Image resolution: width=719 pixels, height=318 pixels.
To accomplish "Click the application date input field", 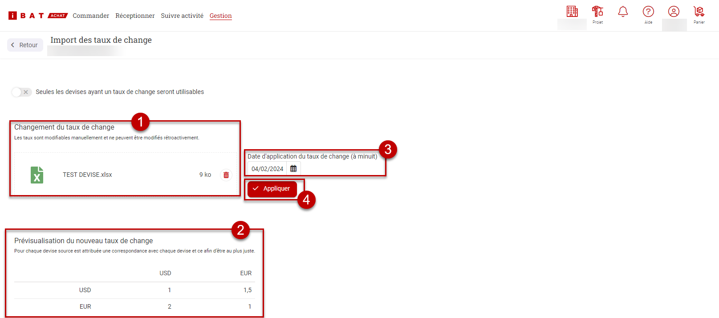I will click(267, 169).
